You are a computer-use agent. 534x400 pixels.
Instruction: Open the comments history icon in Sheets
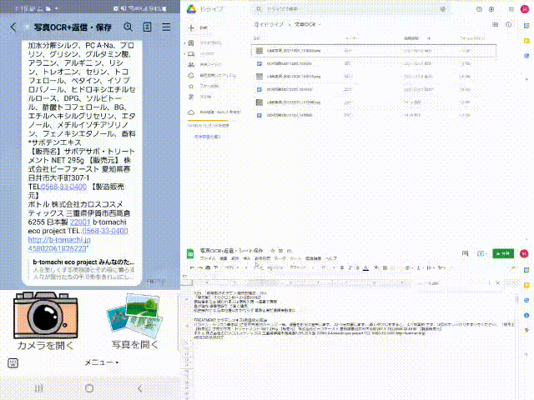(466, 253)
